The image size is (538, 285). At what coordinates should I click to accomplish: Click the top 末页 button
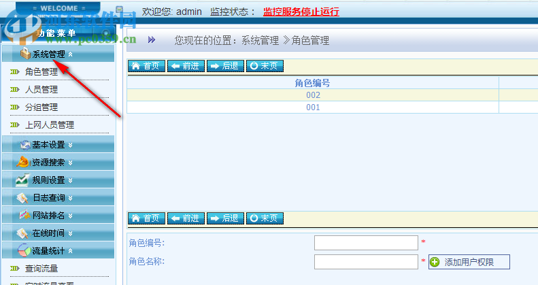pyautogui.click(x=265, y=66)
